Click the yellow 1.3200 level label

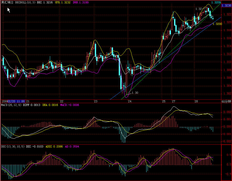[x=217, y=24]
